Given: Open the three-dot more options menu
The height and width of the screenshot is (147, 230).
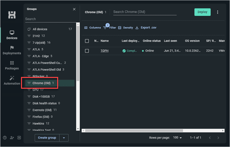Looking at the screenshot, I should tap(218, 12).
